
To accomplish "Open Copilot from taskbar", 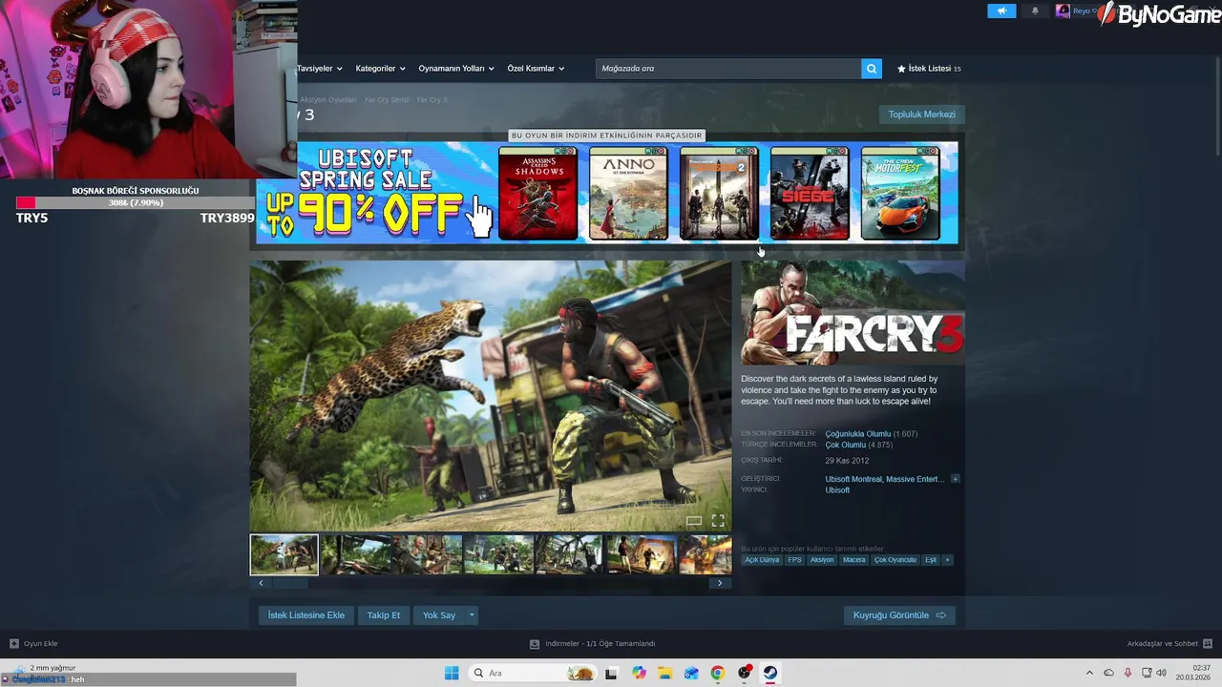I will [x=639, y=673].
